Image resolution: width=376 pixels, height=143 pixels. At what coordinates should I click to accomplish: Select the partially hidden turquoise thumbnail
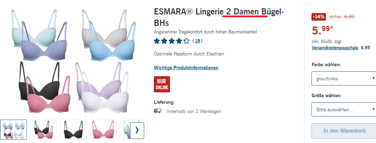[x=125, y=130]
